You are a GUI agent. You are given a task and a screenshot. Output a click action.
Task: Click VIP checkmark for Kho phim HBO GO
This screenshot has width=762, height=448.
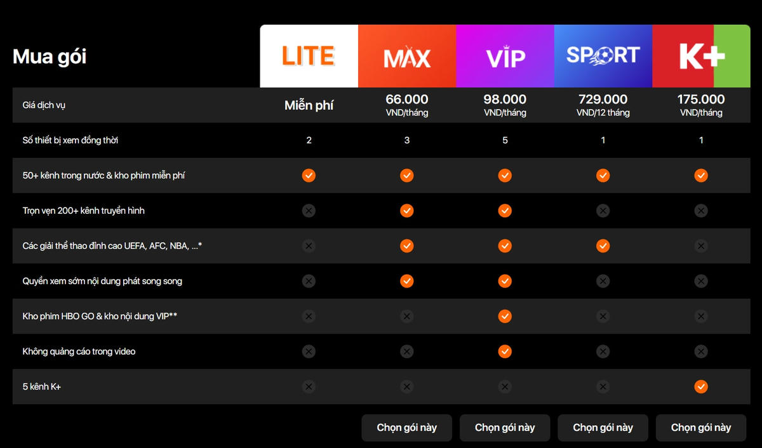click(x=505, y=316)
